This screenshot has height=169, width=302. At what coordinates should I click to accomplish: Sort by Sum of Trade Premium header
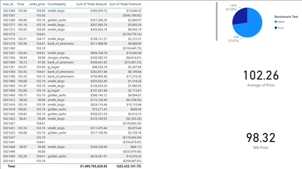point(125,4)
